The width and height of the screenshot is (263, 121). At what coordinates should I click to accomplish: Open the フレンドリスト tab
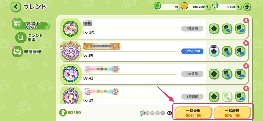point(31,25)
